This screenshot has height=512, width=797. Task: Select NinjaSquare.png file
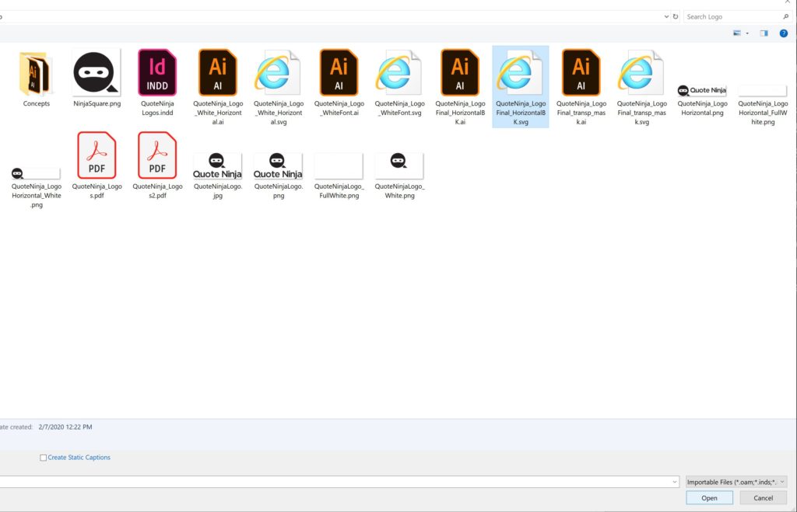tap(97, 78)
